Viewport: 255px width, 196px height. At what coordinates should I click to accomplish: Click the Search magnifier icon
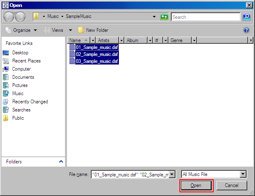246,17
